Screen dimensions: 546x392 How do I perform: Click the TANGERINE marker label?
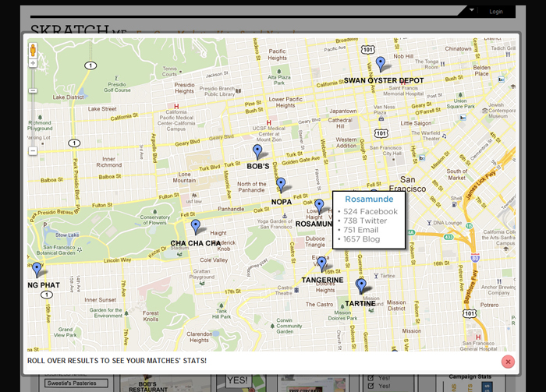(322, 280)
